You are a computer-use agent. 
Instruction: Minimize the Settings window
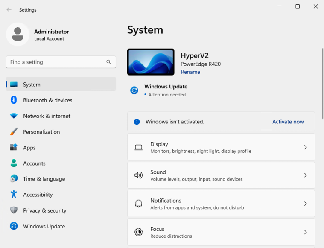coord(279,6)
